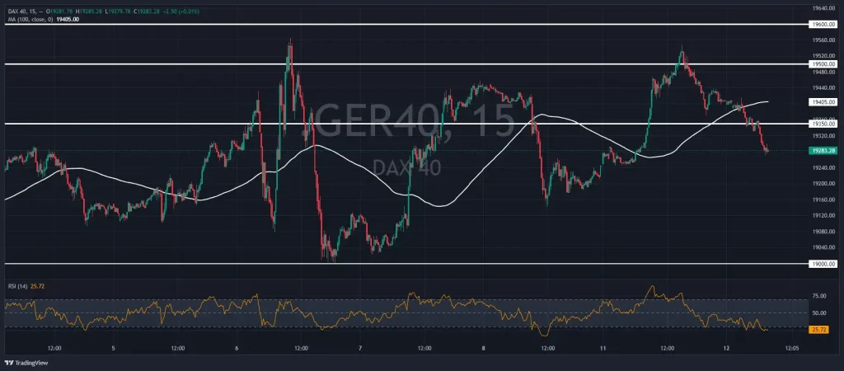Click the 19560.00 price axis label
The width and height of the screenshot is (844, 371).
pyautogui.click(x=824, y=40)
